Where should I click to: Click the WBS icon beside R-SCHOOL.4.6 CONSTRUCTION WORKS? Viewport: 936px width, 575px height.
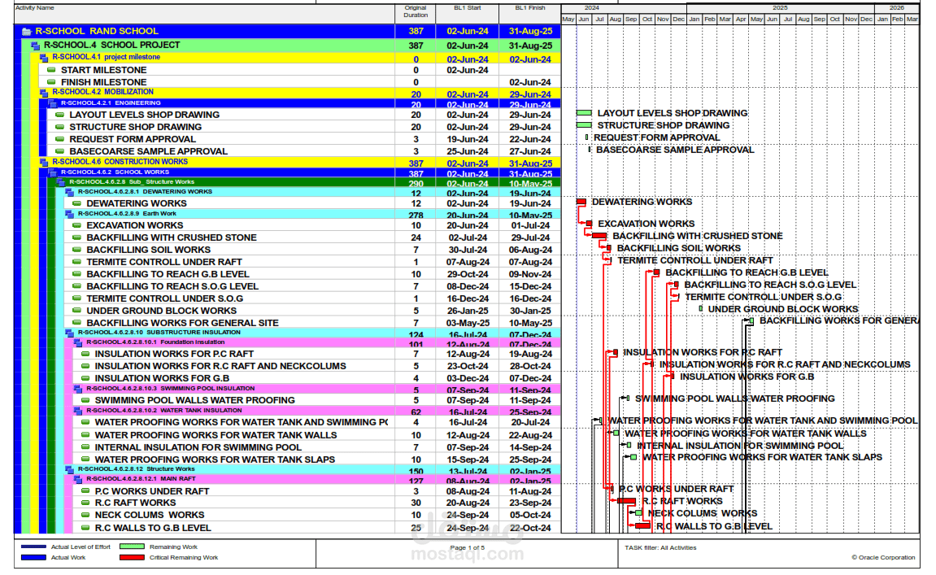44,163
